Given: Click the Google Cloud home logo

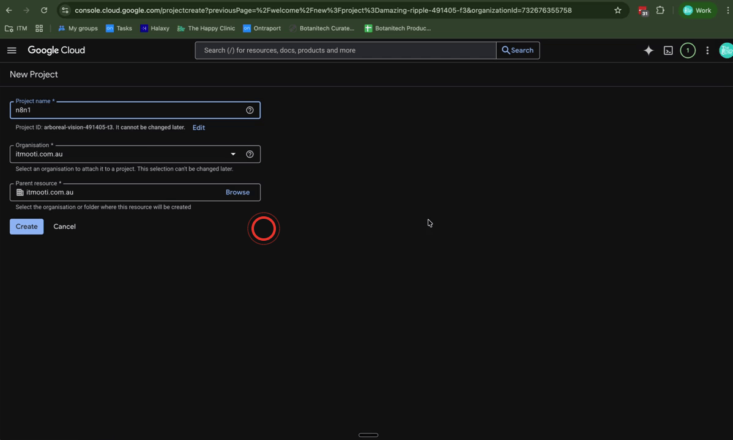Looking at the screenshot, I should tap(56, 50).
